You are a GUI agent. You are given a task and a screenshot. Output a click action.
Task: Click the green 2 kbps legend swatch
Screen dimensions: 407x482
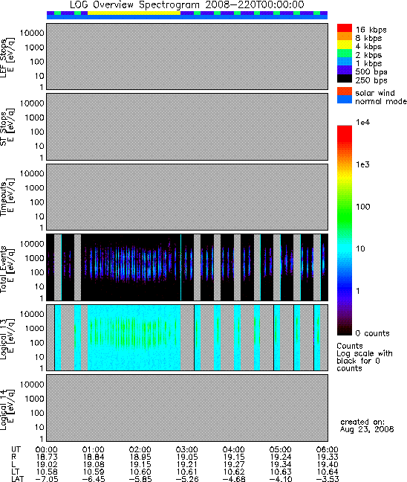click(345, 53)
